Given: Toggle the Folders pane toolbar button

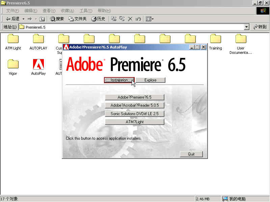Looking at the screenshot, I should (x=77, y=19).
